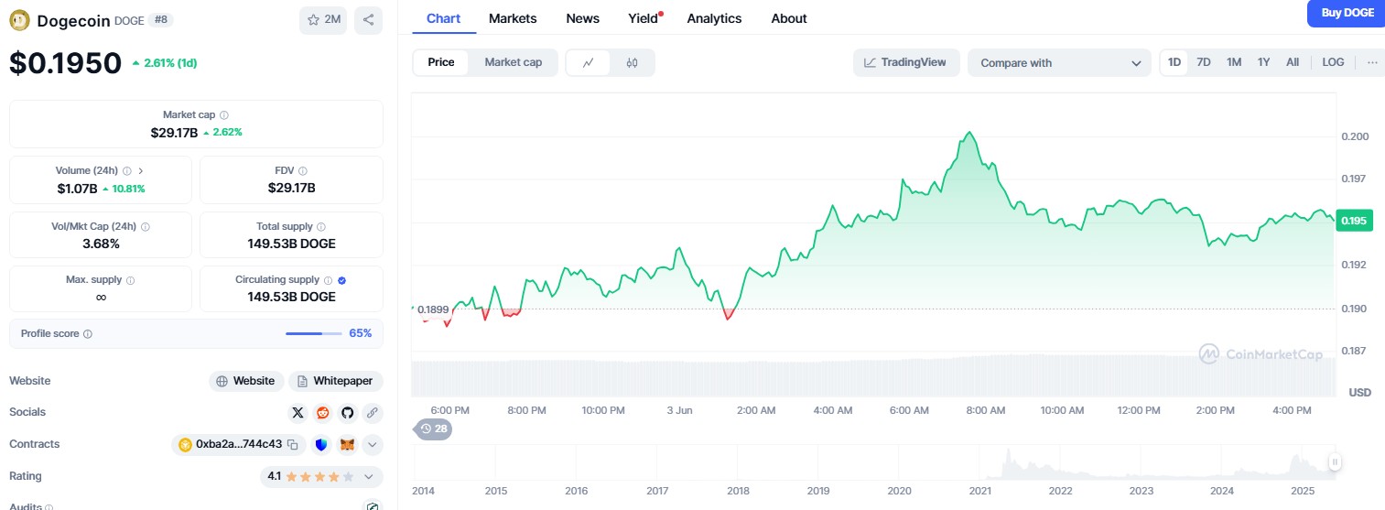The height and width of the screenshot is (510, 1385).
Task: Expand the Rating 4.1 stars dropdown
Action: tap(369, 477)
